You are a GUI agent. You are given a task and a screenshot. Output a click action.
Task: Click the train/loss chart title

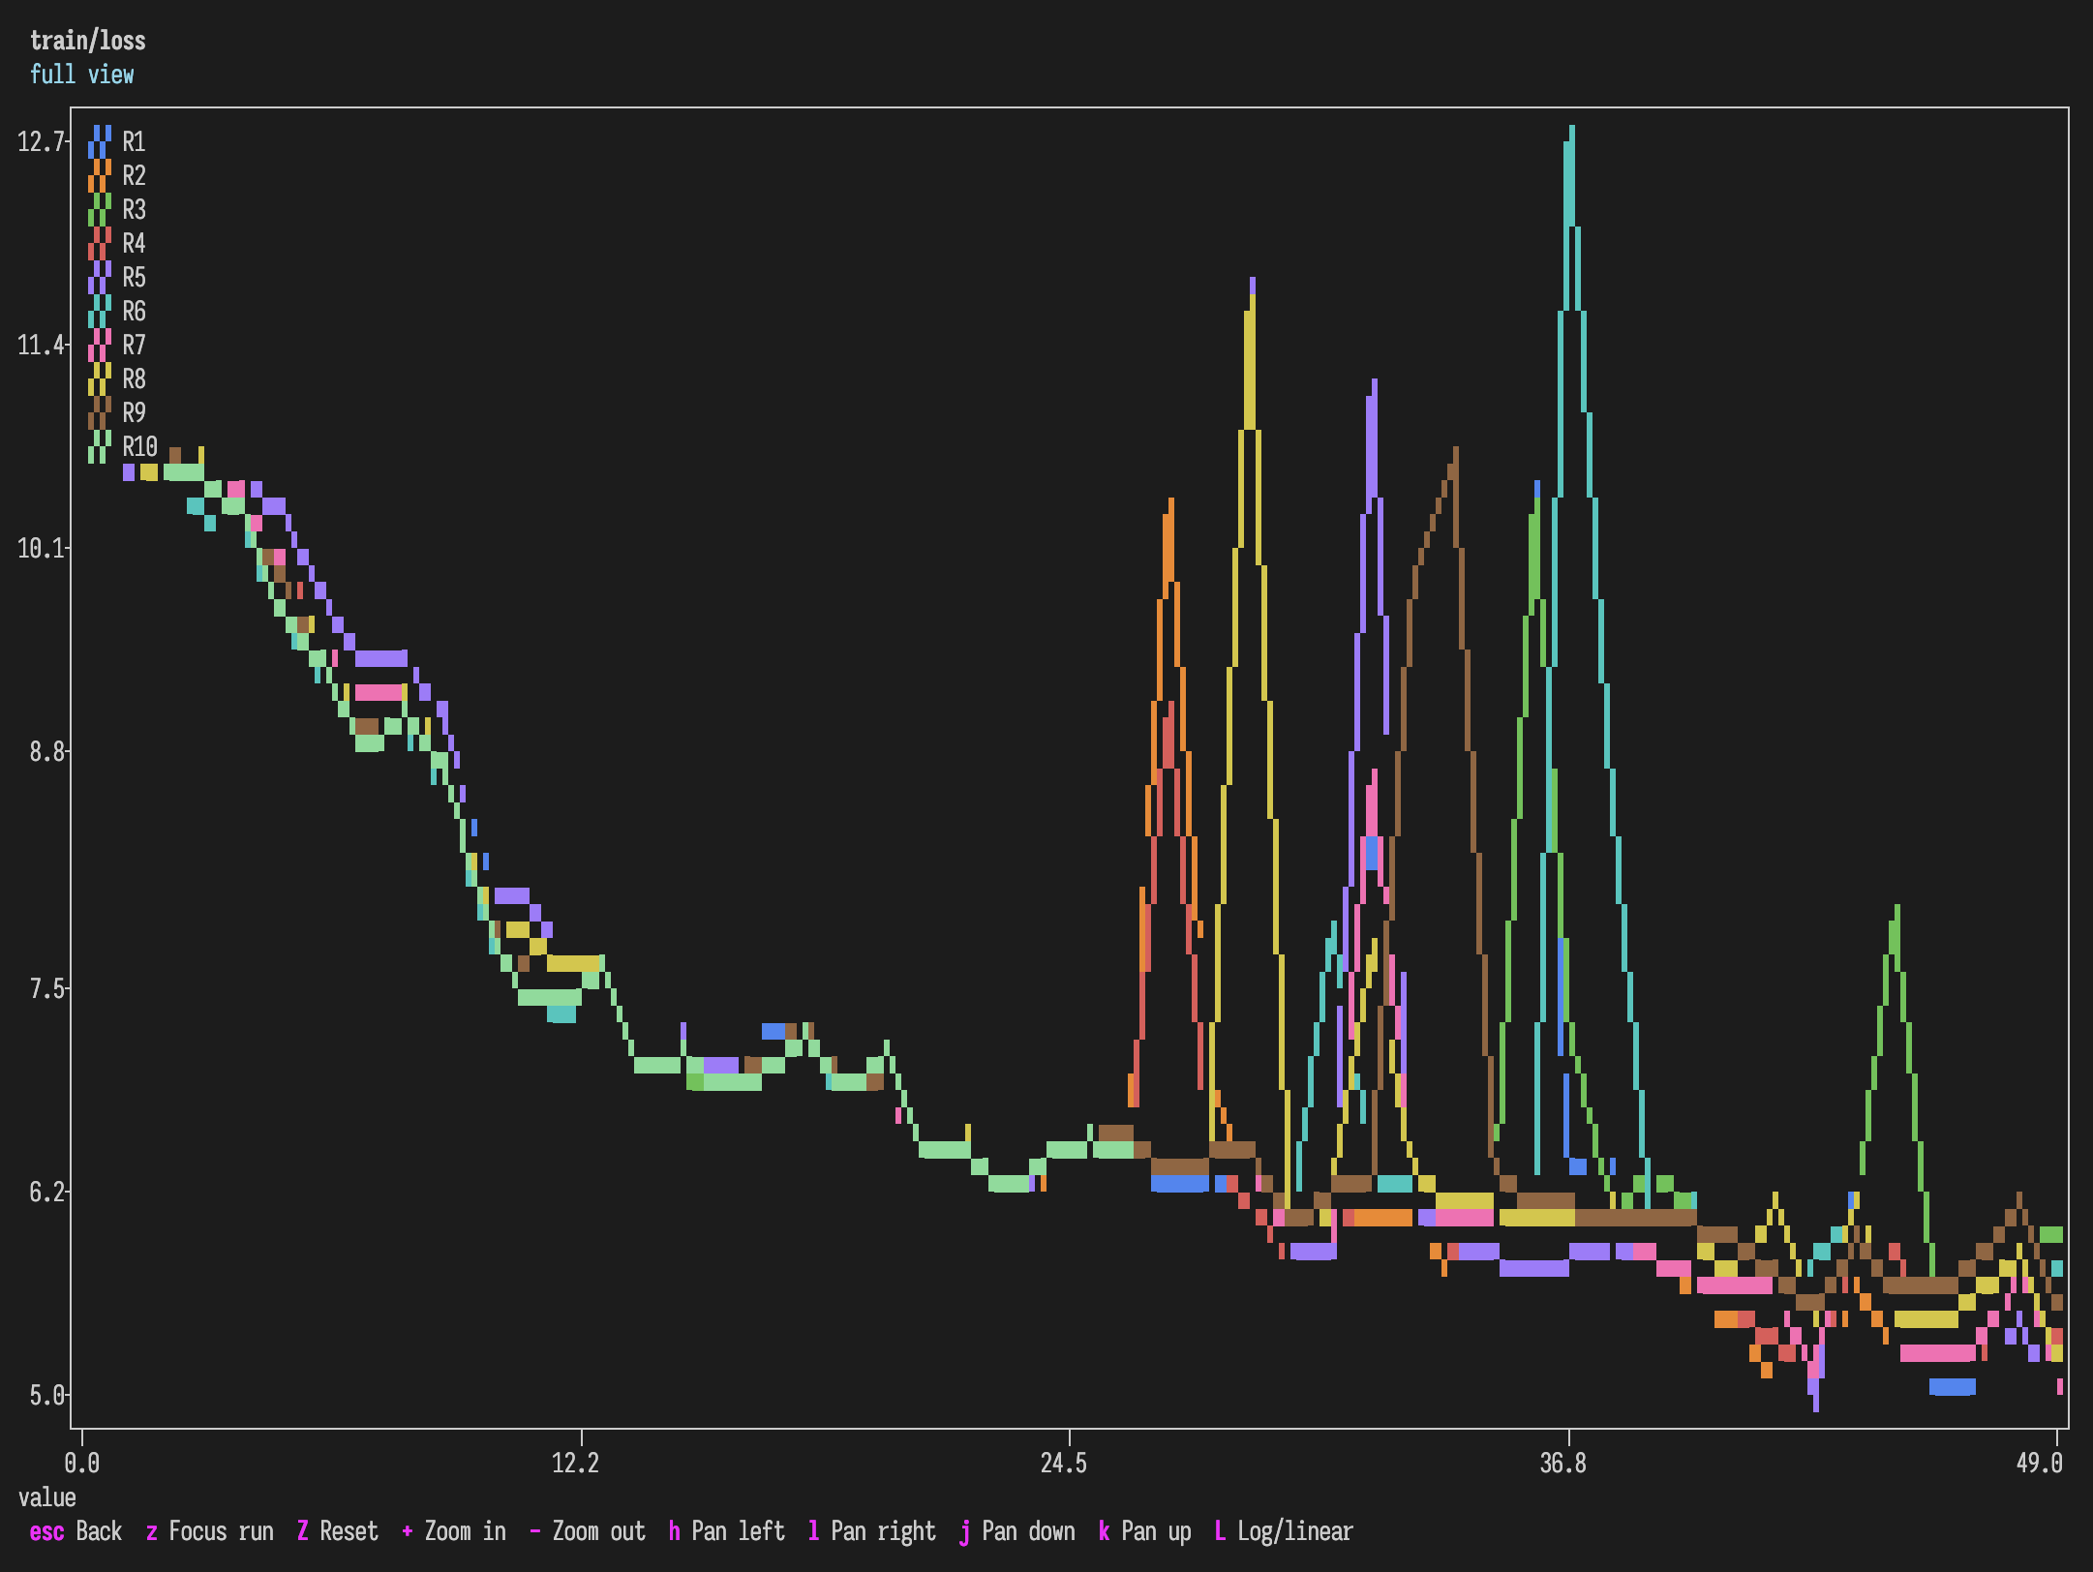pos(88,41)
